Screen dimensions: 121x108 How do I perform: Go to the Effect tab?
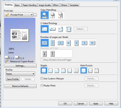point(56,5)
